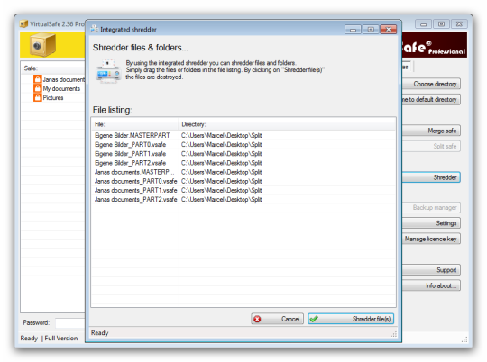Click the golden safe logo in VirtualSafe
The image size is (487, 362).
[x=43, y=45]
